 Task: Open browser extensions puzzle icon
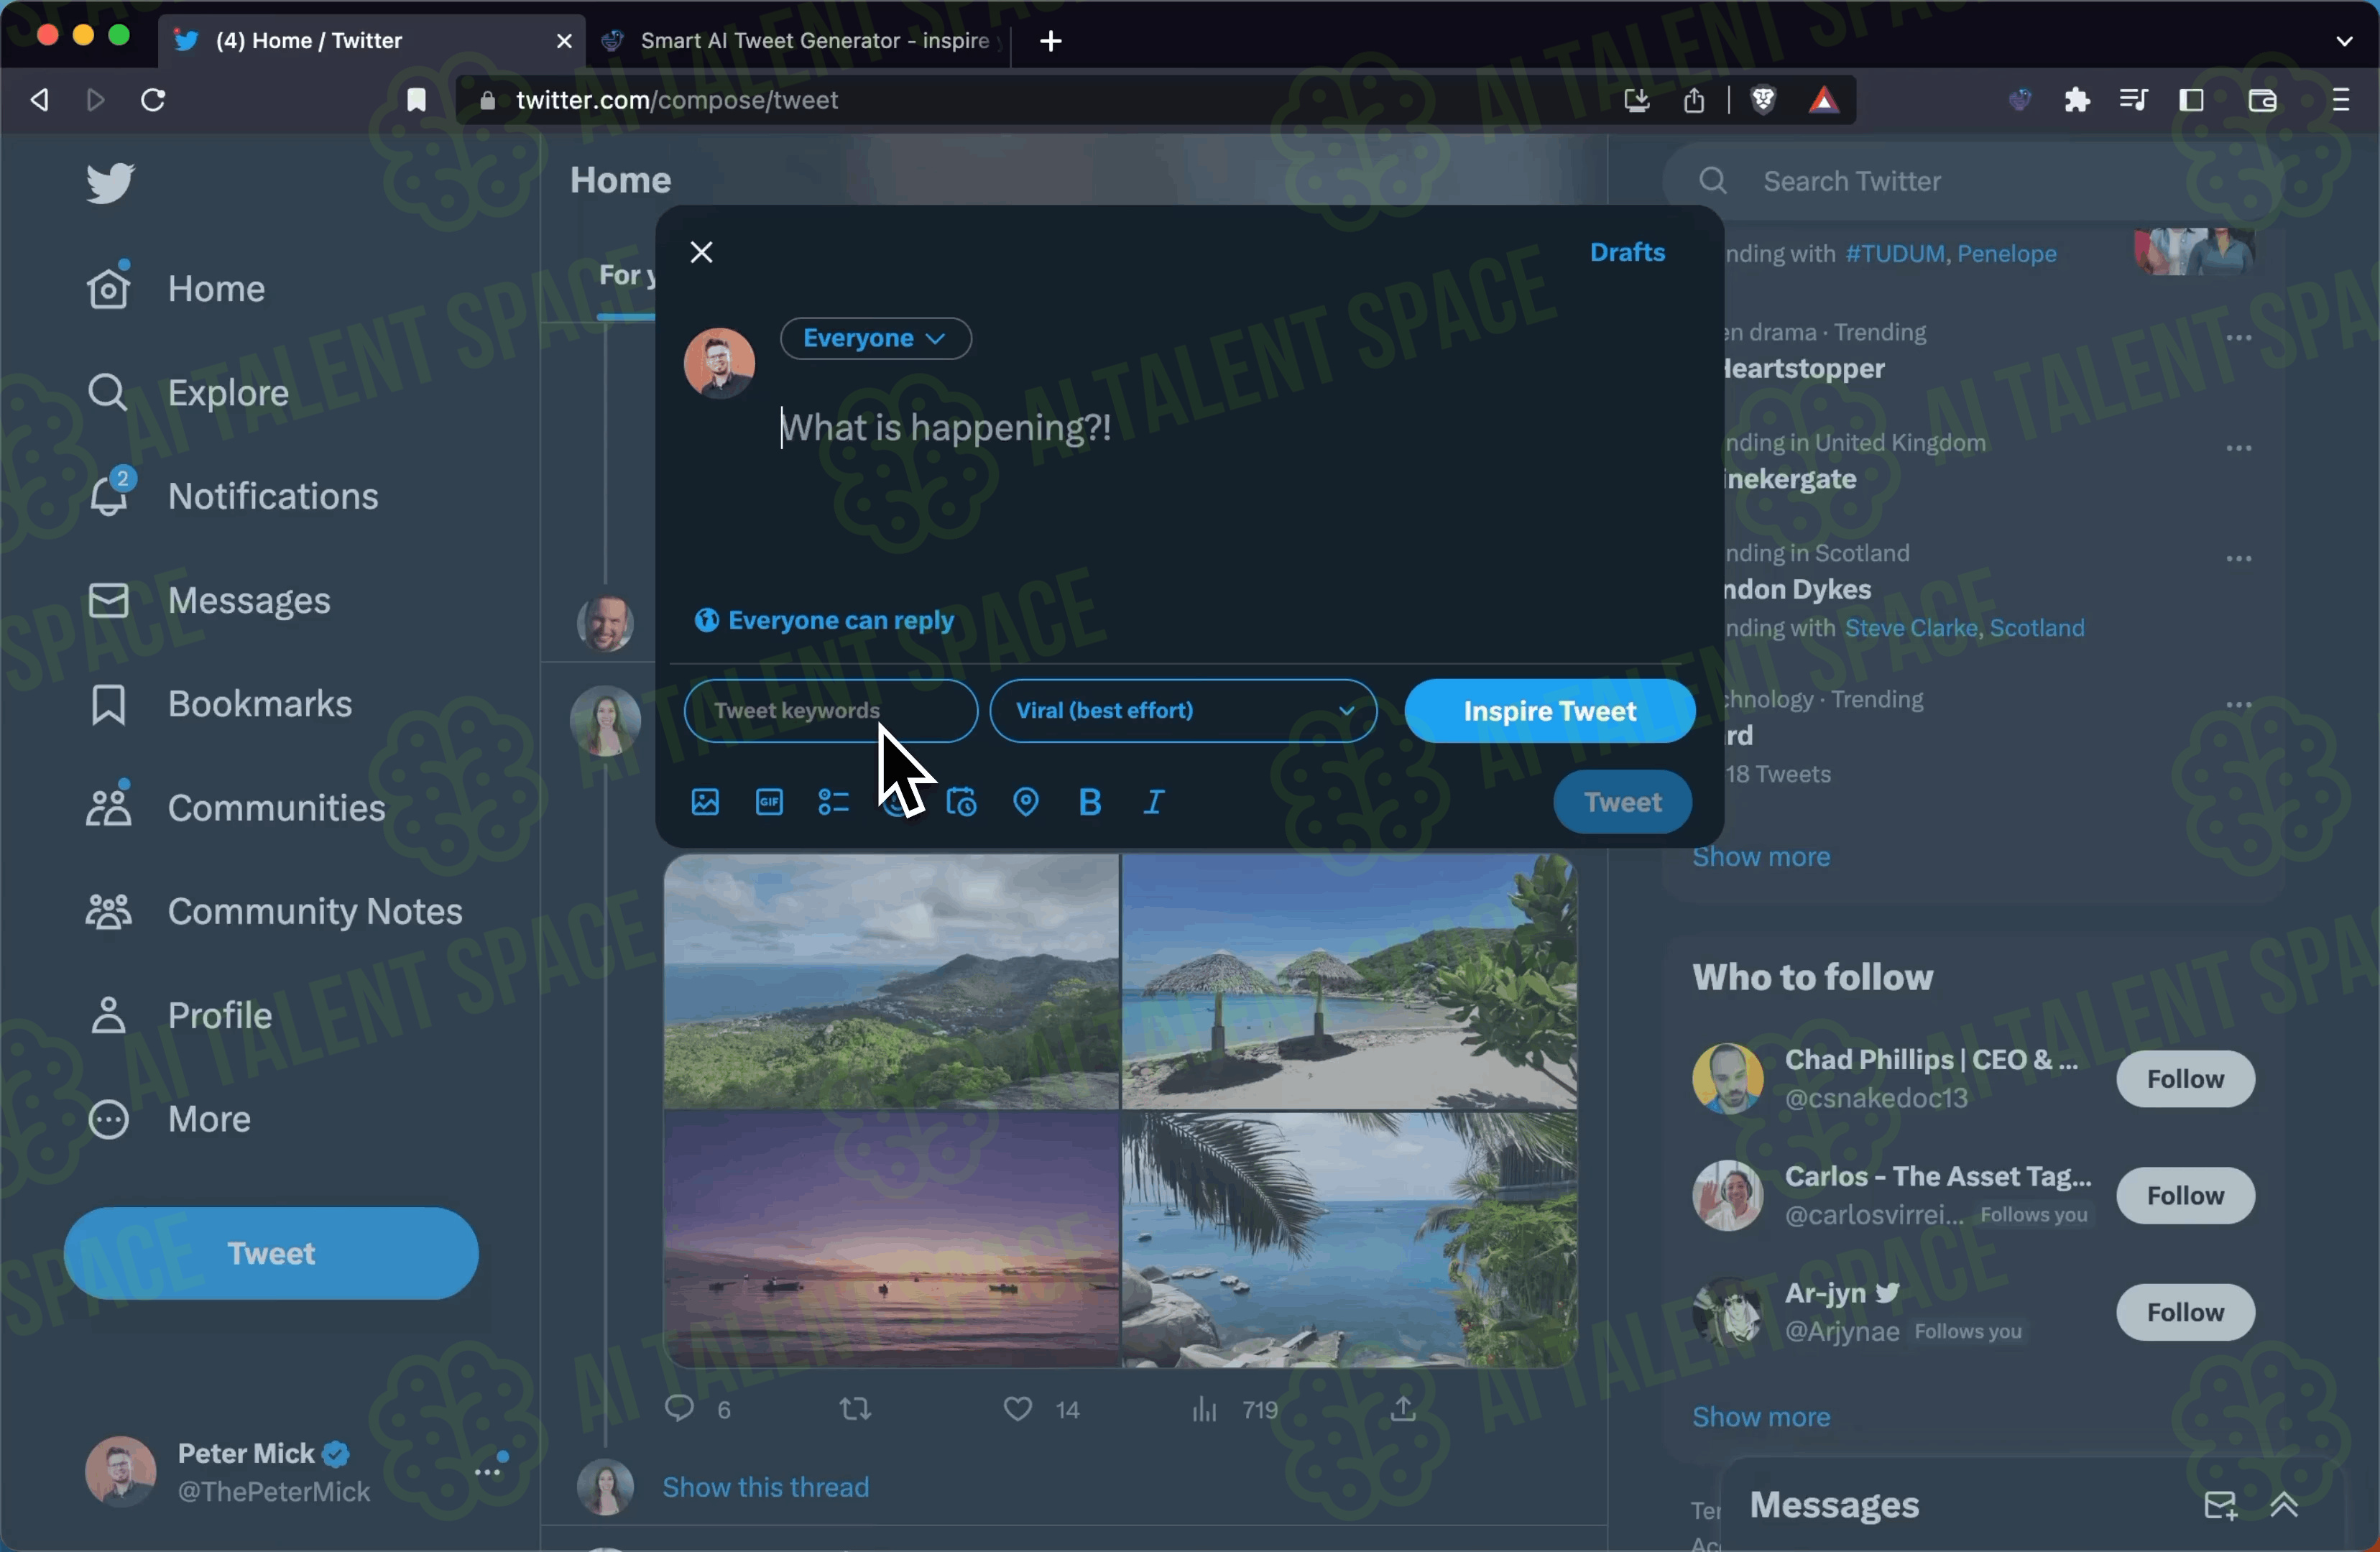tap(2077, 100)
